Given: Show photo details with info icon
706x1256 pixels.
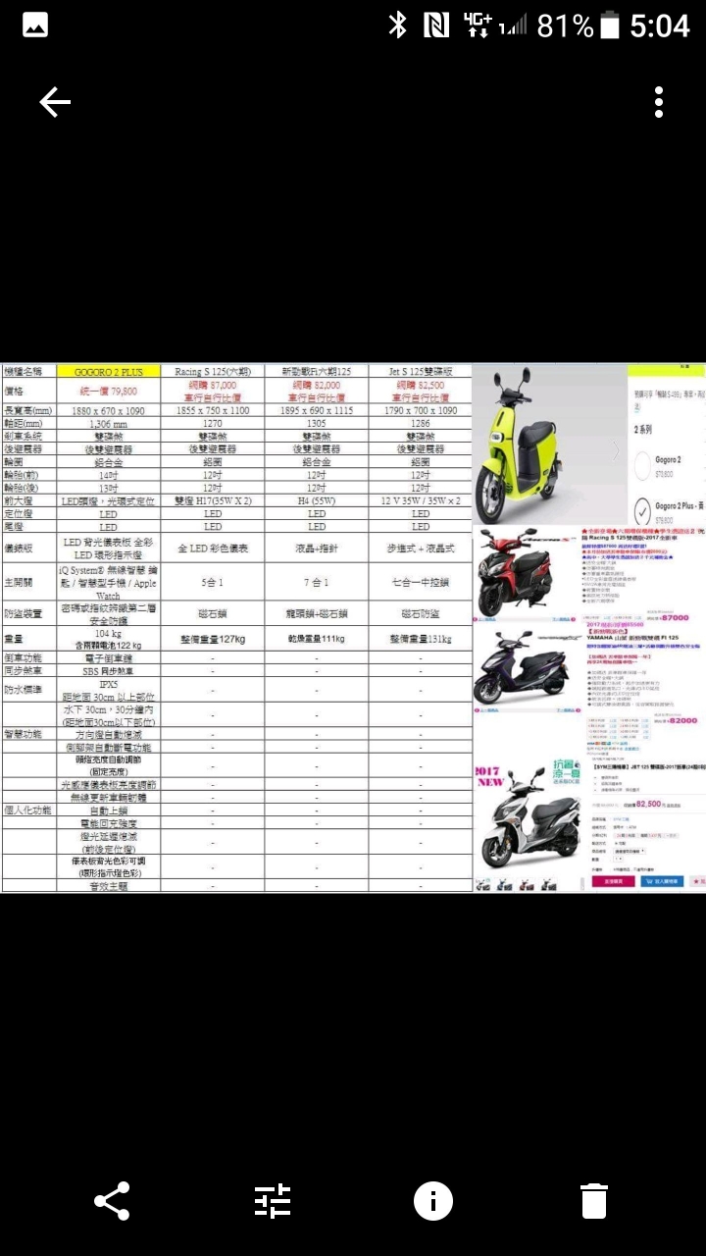Looking at the screenshot, I should pos(433,1201).
